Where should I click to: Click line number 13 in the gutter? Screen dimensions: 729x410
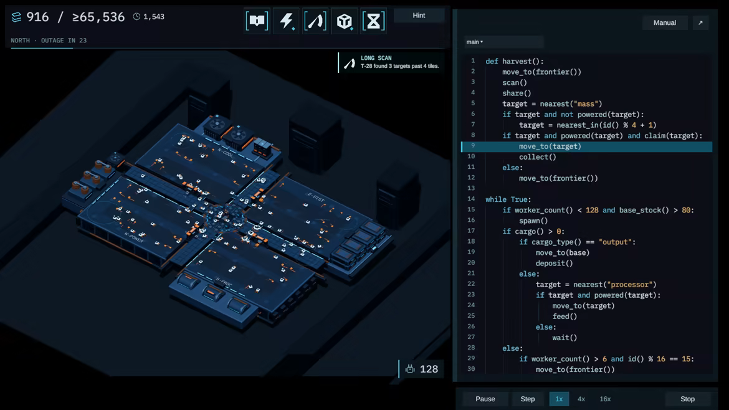coord(472,188)
